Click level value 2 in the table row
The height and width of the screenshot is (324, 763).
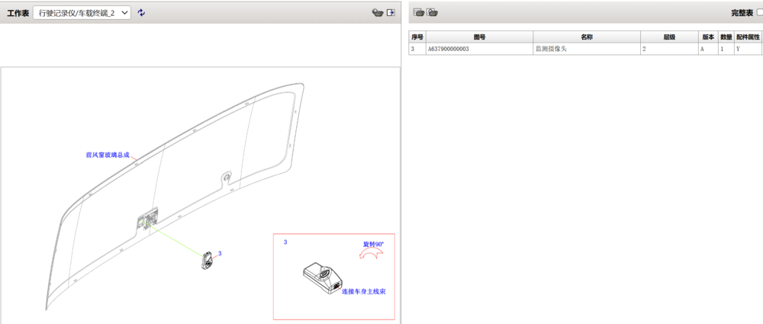pyautogui.click(x=669, y=49)
